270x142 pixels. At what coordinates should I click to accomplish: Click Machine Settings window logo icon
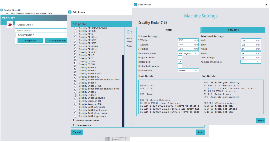(136, 4)
